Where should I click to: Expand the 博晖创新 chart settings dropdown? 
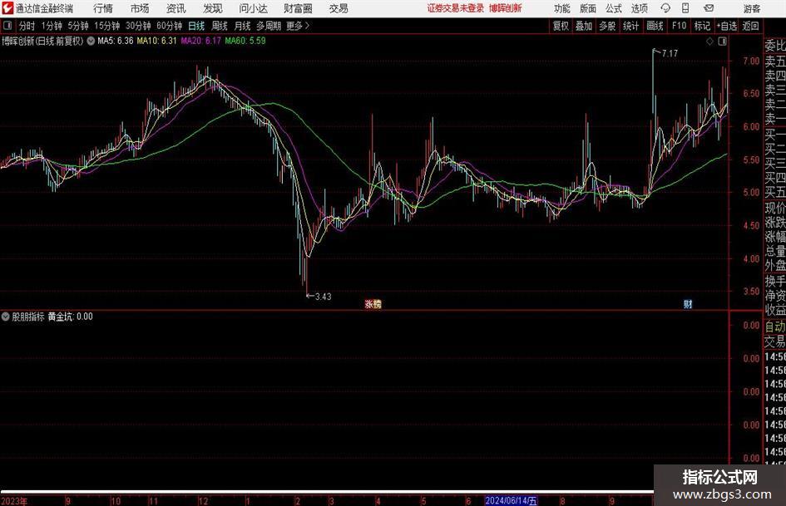coord(91,41)
